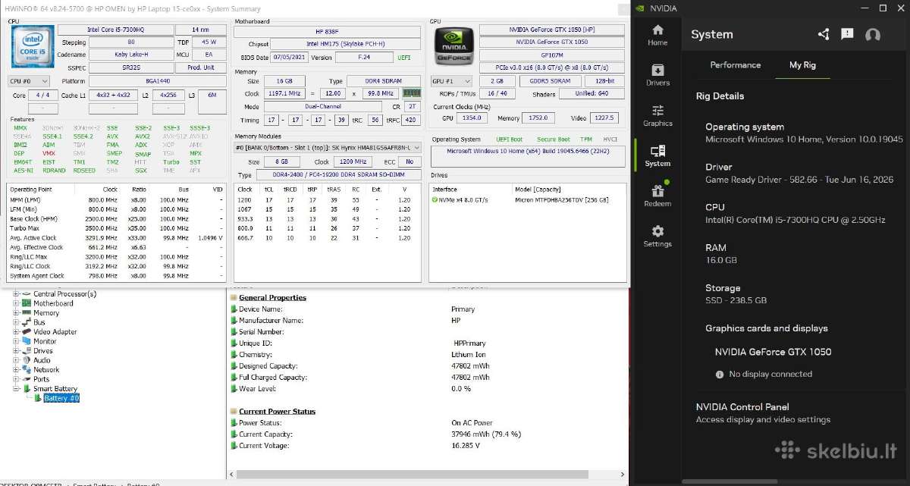Viewport: 910px width, 486px height.
Task: Click the info icon beside No display connected
Action: pyautogui.click(x=720, y=375)
